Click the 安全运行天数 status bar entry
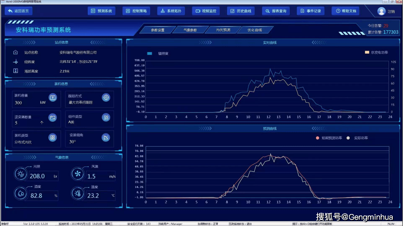Image resolution: width=403 pixels, height=226 pixels. click(139, 224)
